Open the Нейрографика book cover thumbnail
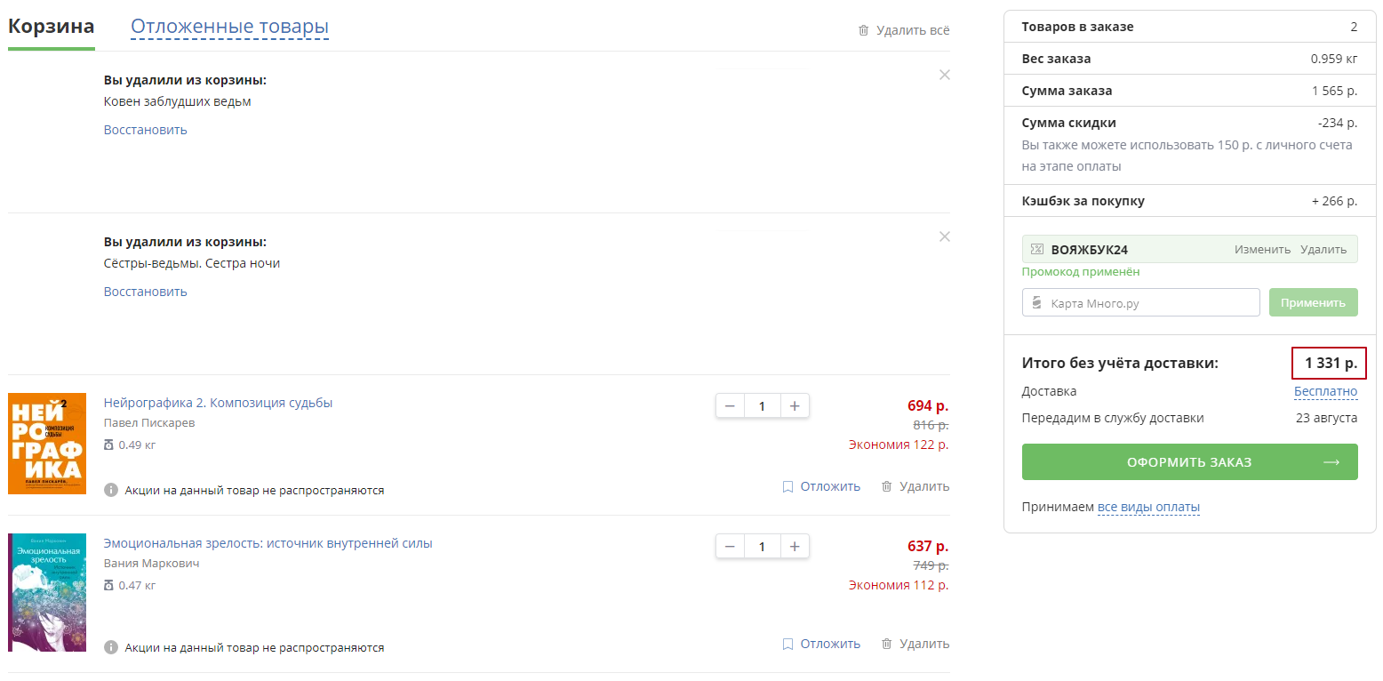 click(47, 444)
